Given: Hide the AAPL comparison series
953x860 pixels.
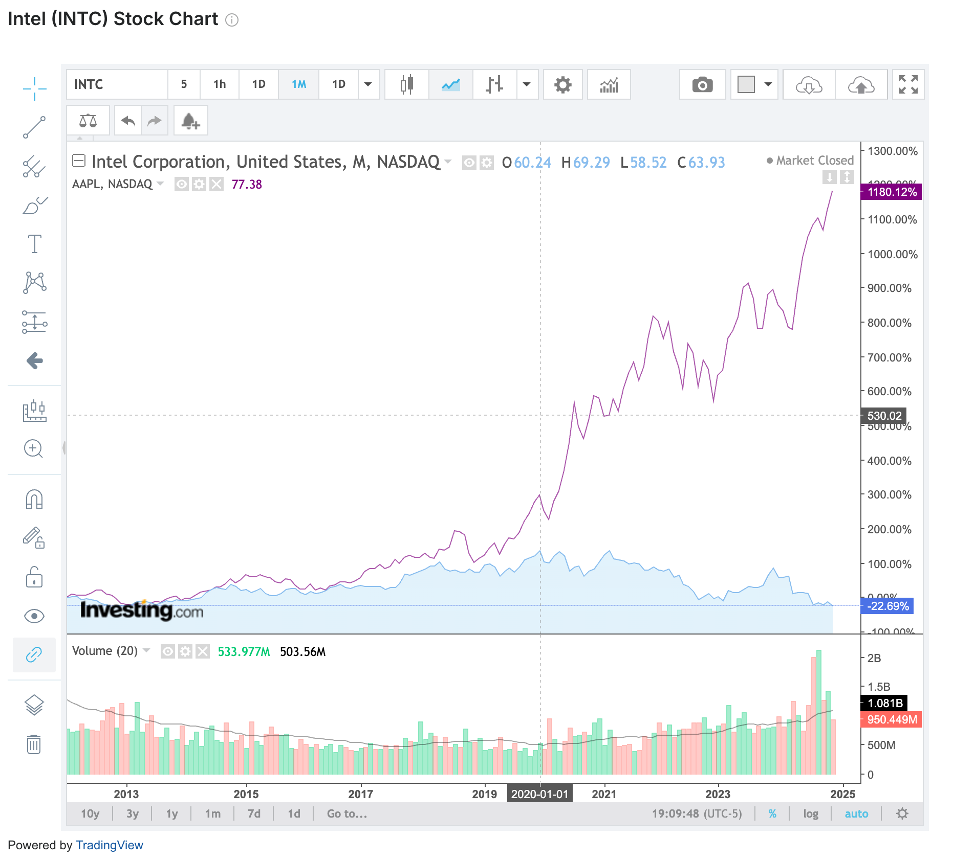Looking at the screenshot, I should click(182, 184).
